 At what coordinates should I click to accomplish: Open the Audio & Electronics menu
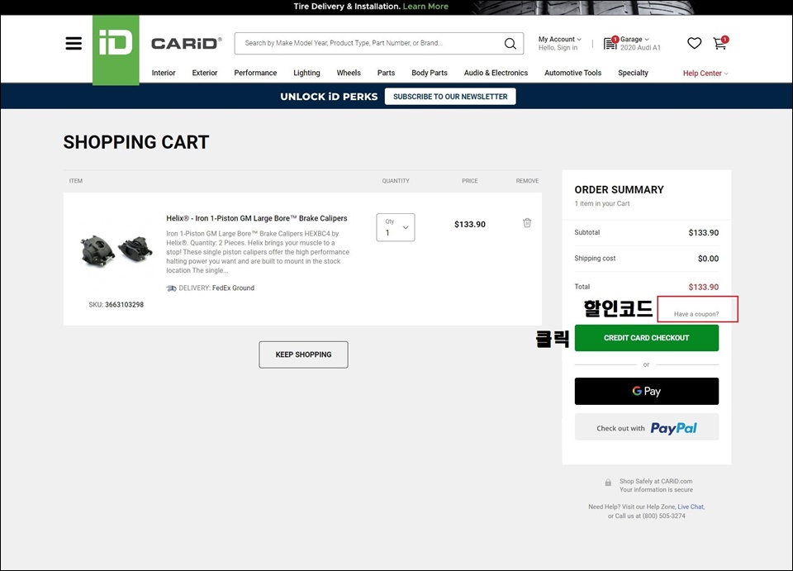coord(496,73)
